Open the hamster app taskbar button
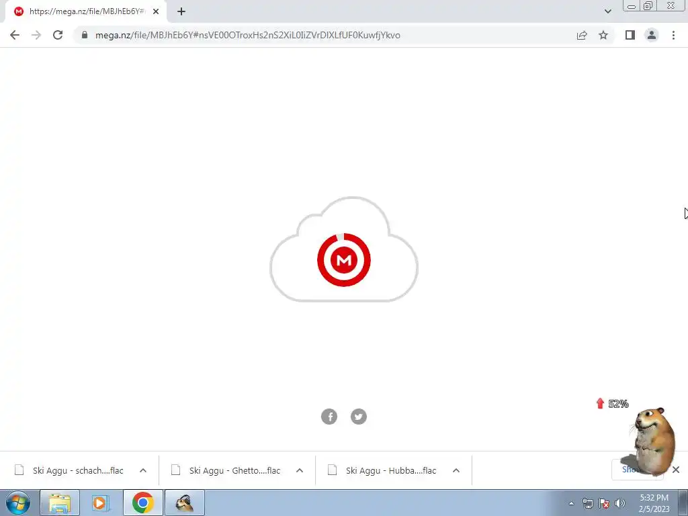Viewport: 688px width, 516px height. [x=184, y=503]
